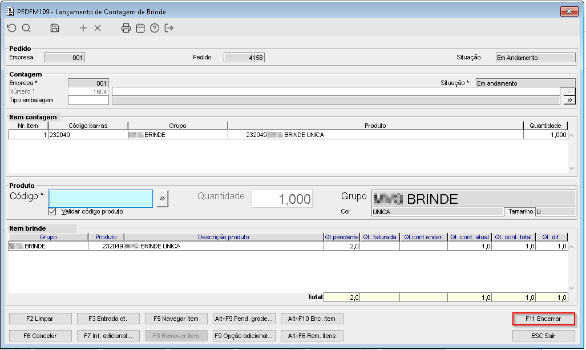Open lookup arrow next to Código field

(x=162, y=199)
